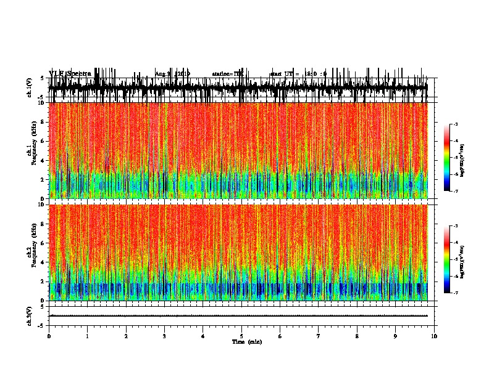Click the ch.1 spectrogram color bar

coord(446,158)
